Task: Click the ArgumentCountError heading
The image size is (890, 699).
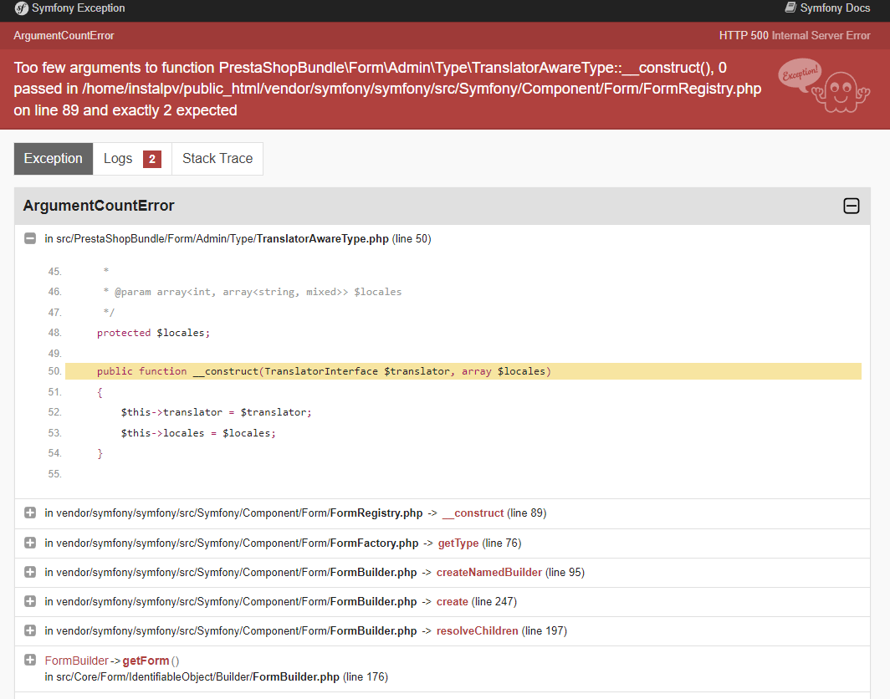Action: coord(99,206)
